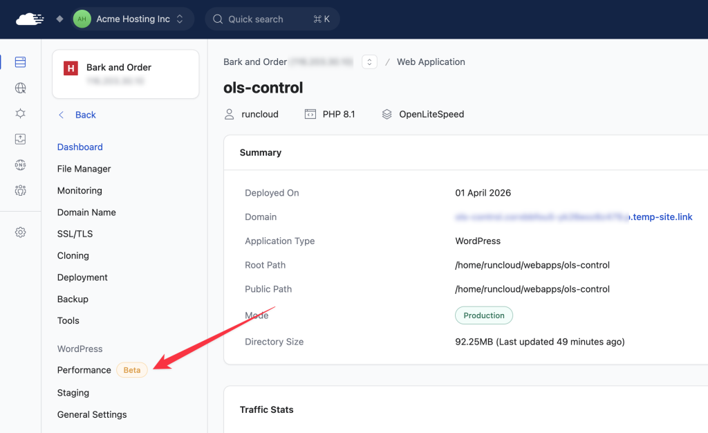Click the Production mode badge

(x=483, y=315)
